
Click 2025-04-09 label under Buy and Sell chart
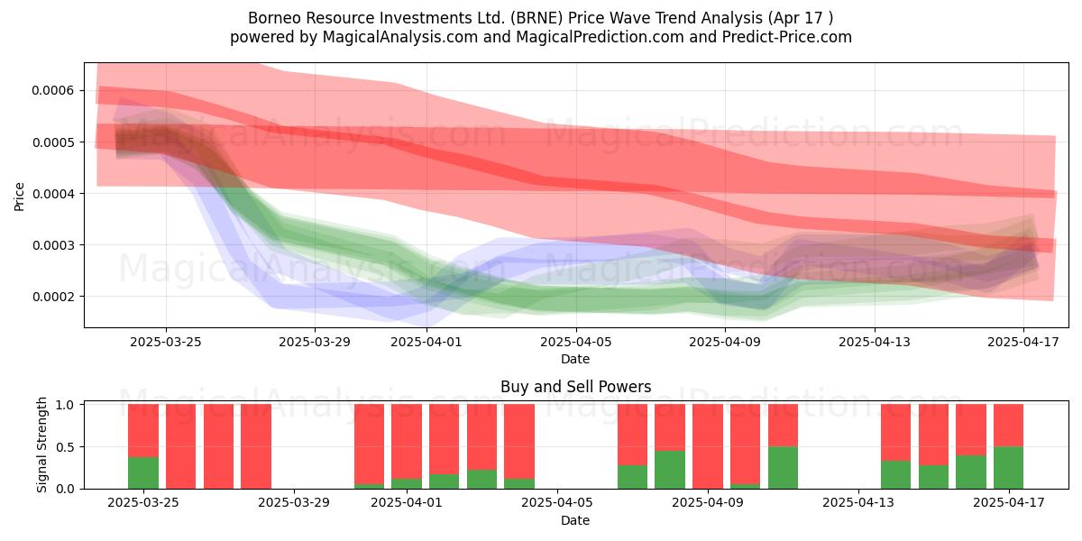tap(707, 503)
